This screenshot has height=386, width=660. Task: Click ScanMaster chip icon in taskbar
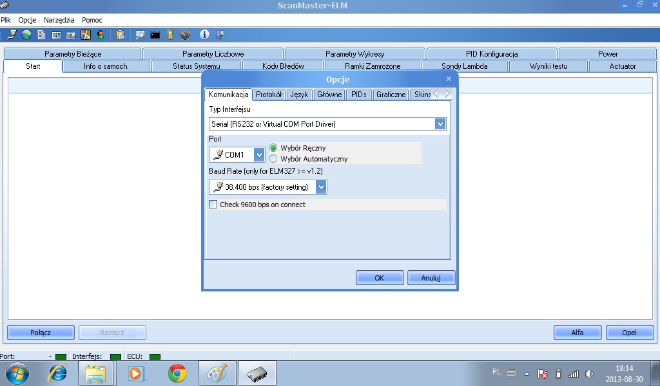point(257,373)
